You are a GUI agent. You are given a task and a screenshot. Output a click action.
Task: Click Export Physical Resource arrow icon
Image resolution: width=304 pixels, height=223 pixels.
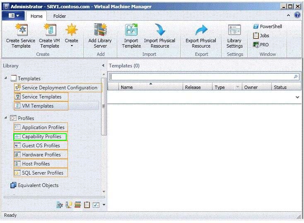click(201, 30)
